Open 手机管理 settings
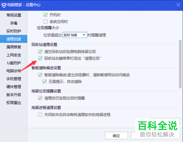The image size is (183, 142). pos(14,79)
